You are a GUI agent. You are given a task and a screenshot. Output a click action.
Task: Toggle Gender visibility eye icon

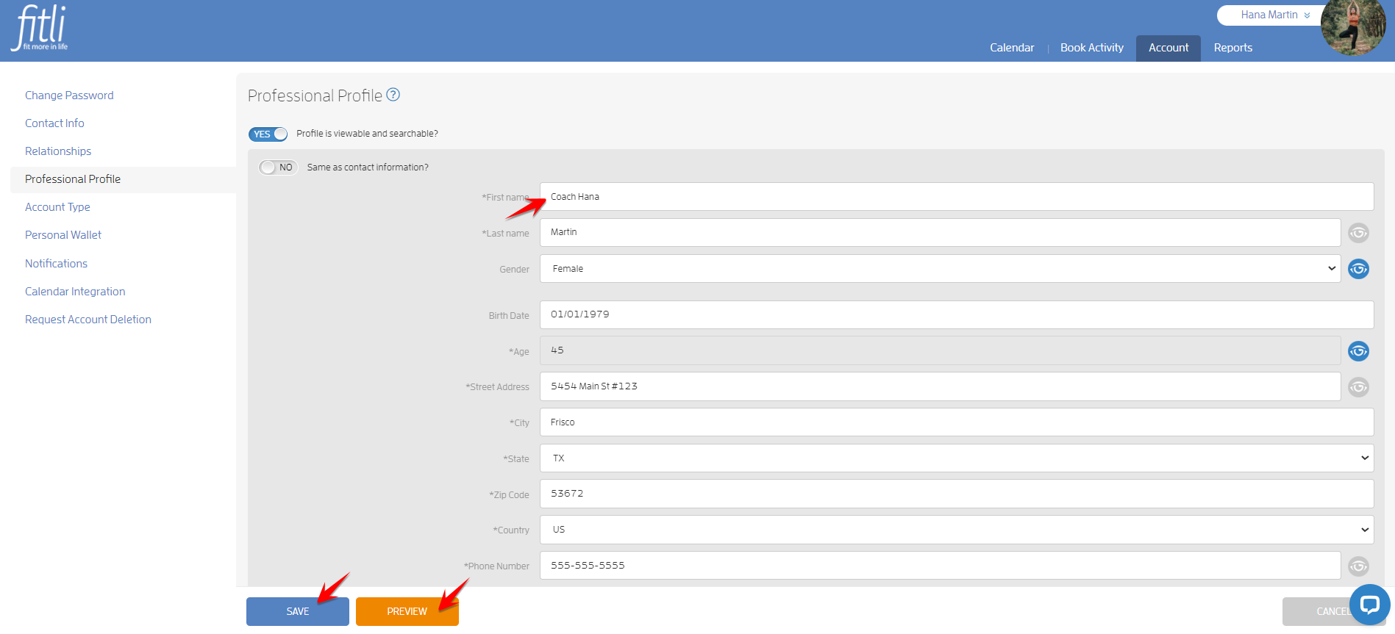(1358, 269)
